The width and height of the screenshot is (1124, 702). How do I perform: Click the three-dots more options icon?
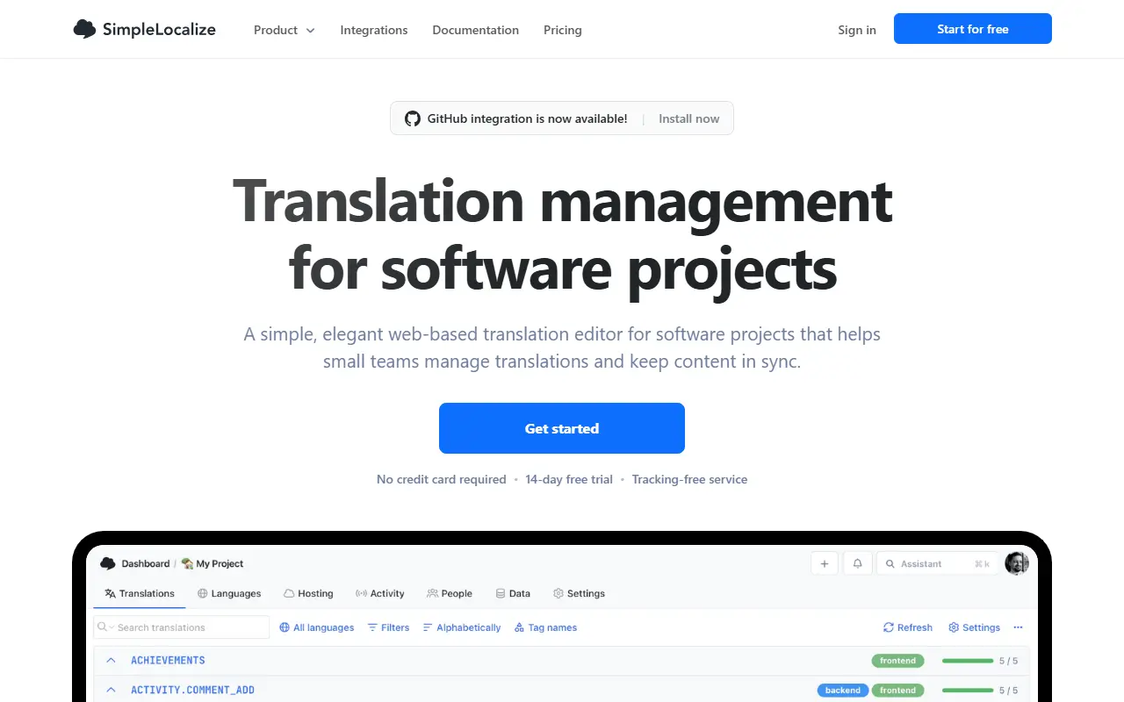(x=1018, y=627)
